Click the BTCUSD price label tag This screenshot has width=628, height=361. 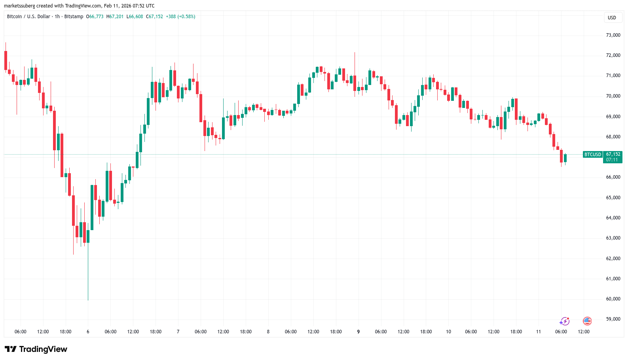(592, 155)
